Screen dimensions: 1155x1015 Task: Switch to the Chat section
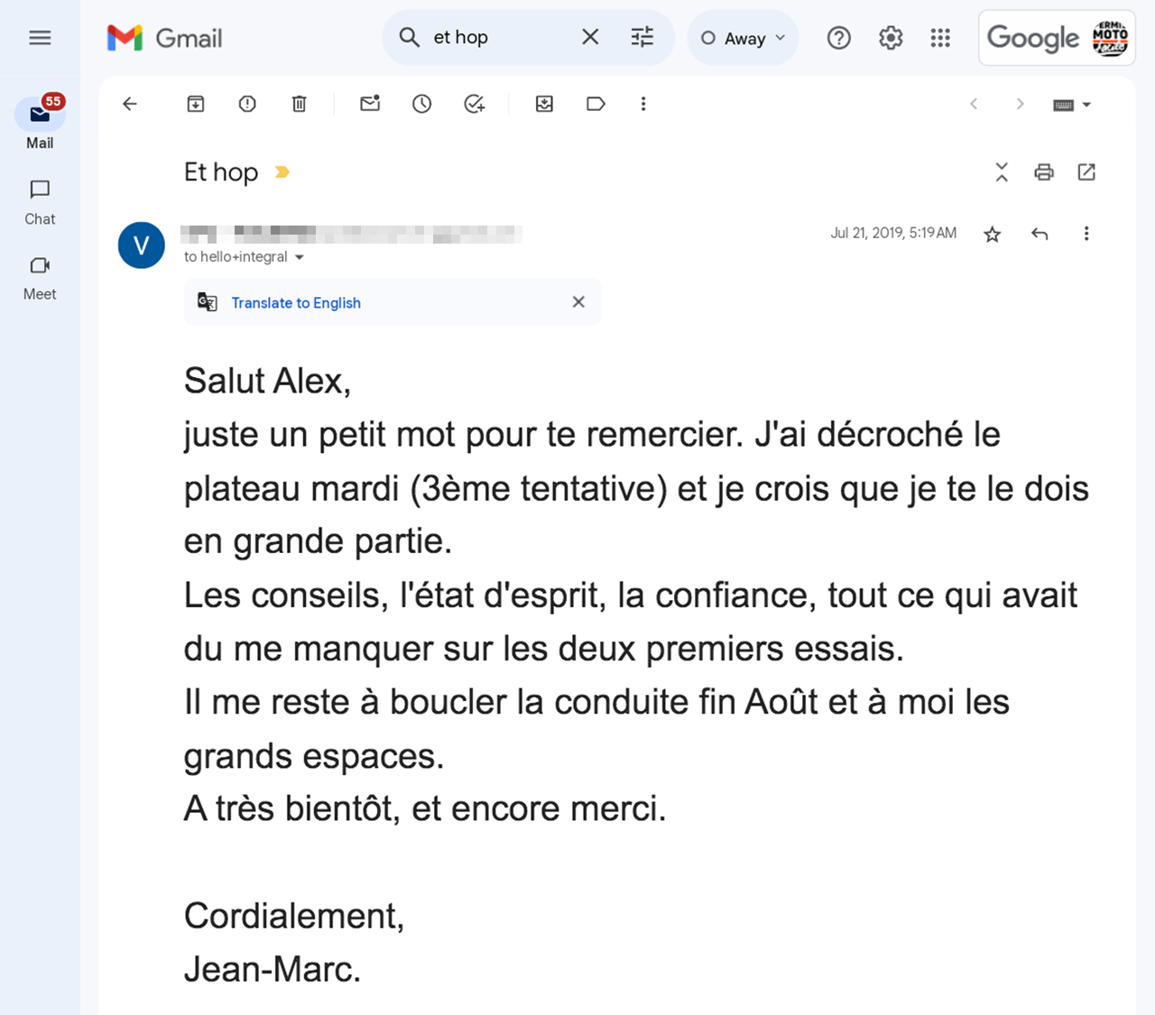click(x=40, y=202)
